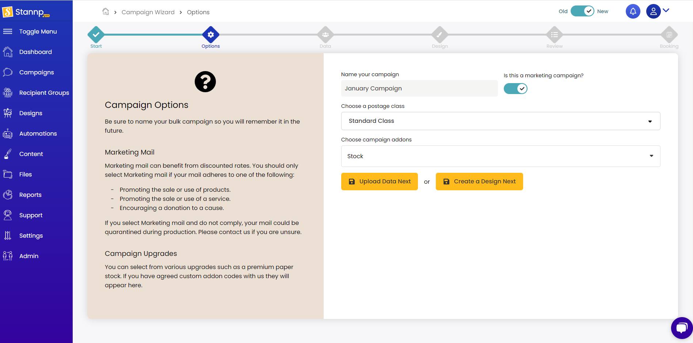Click the Booking step calendar icon
The height and width of the screenshot is (343, 693).
coord(669,35)
